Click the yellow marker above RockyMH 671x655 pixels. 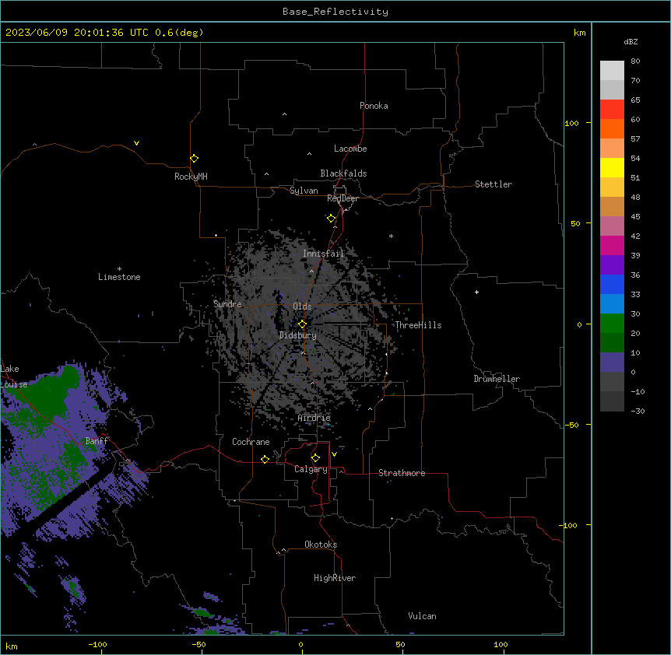(195, 159)
